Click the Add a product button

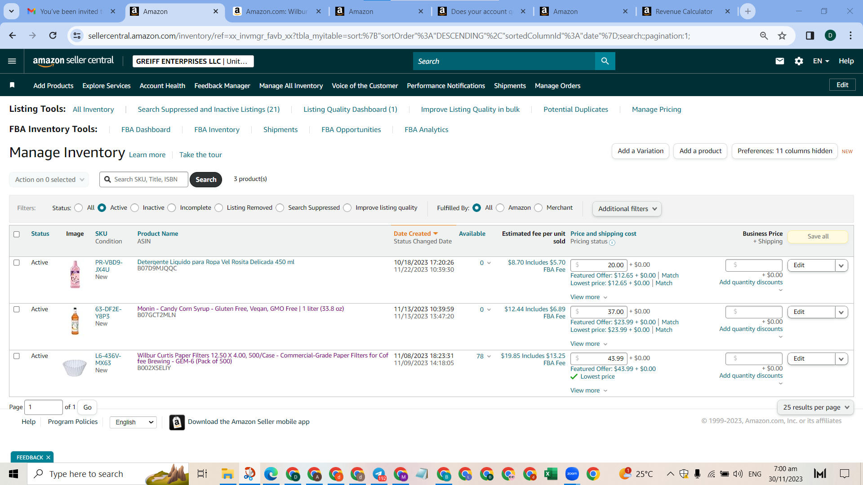tap(700, 151)
